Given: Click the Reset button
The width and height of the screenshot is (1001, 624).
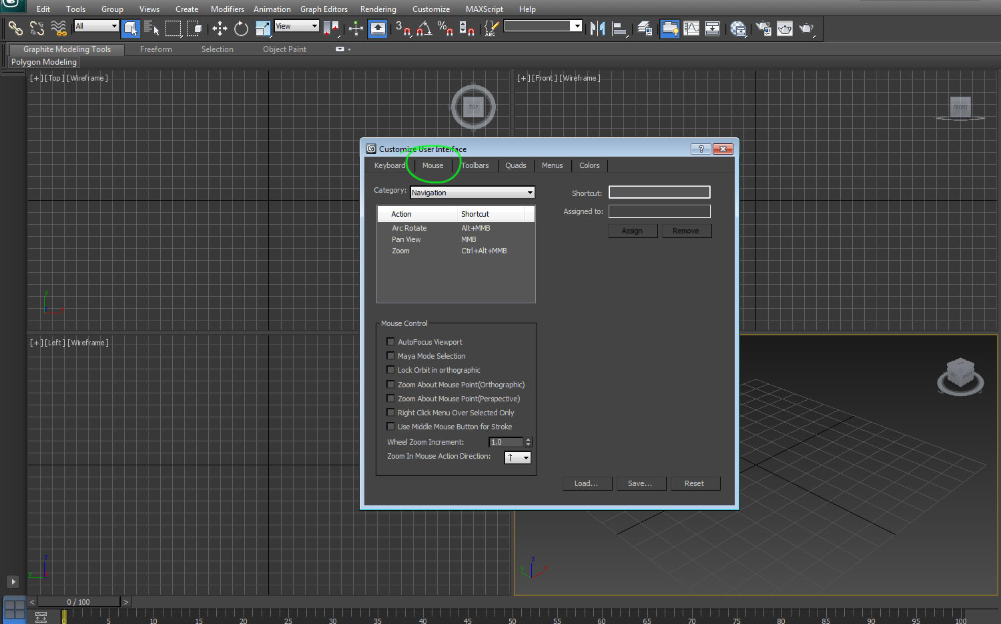Looking at the screenshot, I should 694,483.
